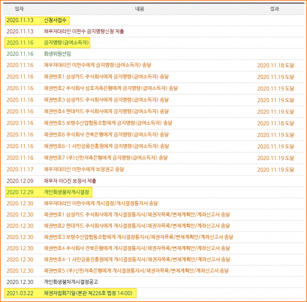Open '채권번호4 주식회사 전북은행에게 개시결정통지서' row
The width and height of the screenshot is (307, 302).
(137, 248)
